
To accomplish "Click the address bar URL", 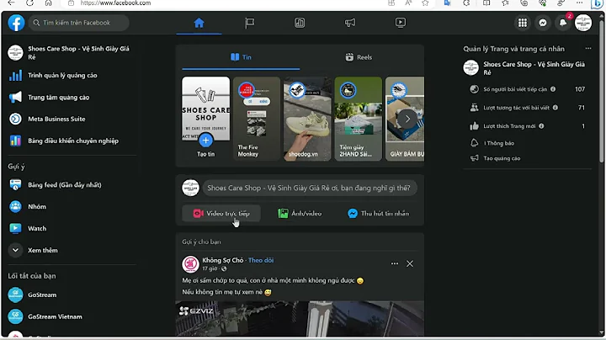I will 115,3.
